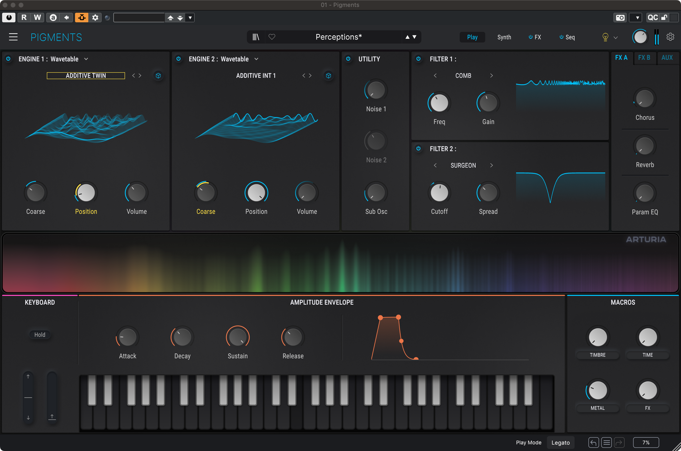Toggle FX section power beside FX tab
The image size is (681, 451).
pyautogui.click(x=530, y=37)
